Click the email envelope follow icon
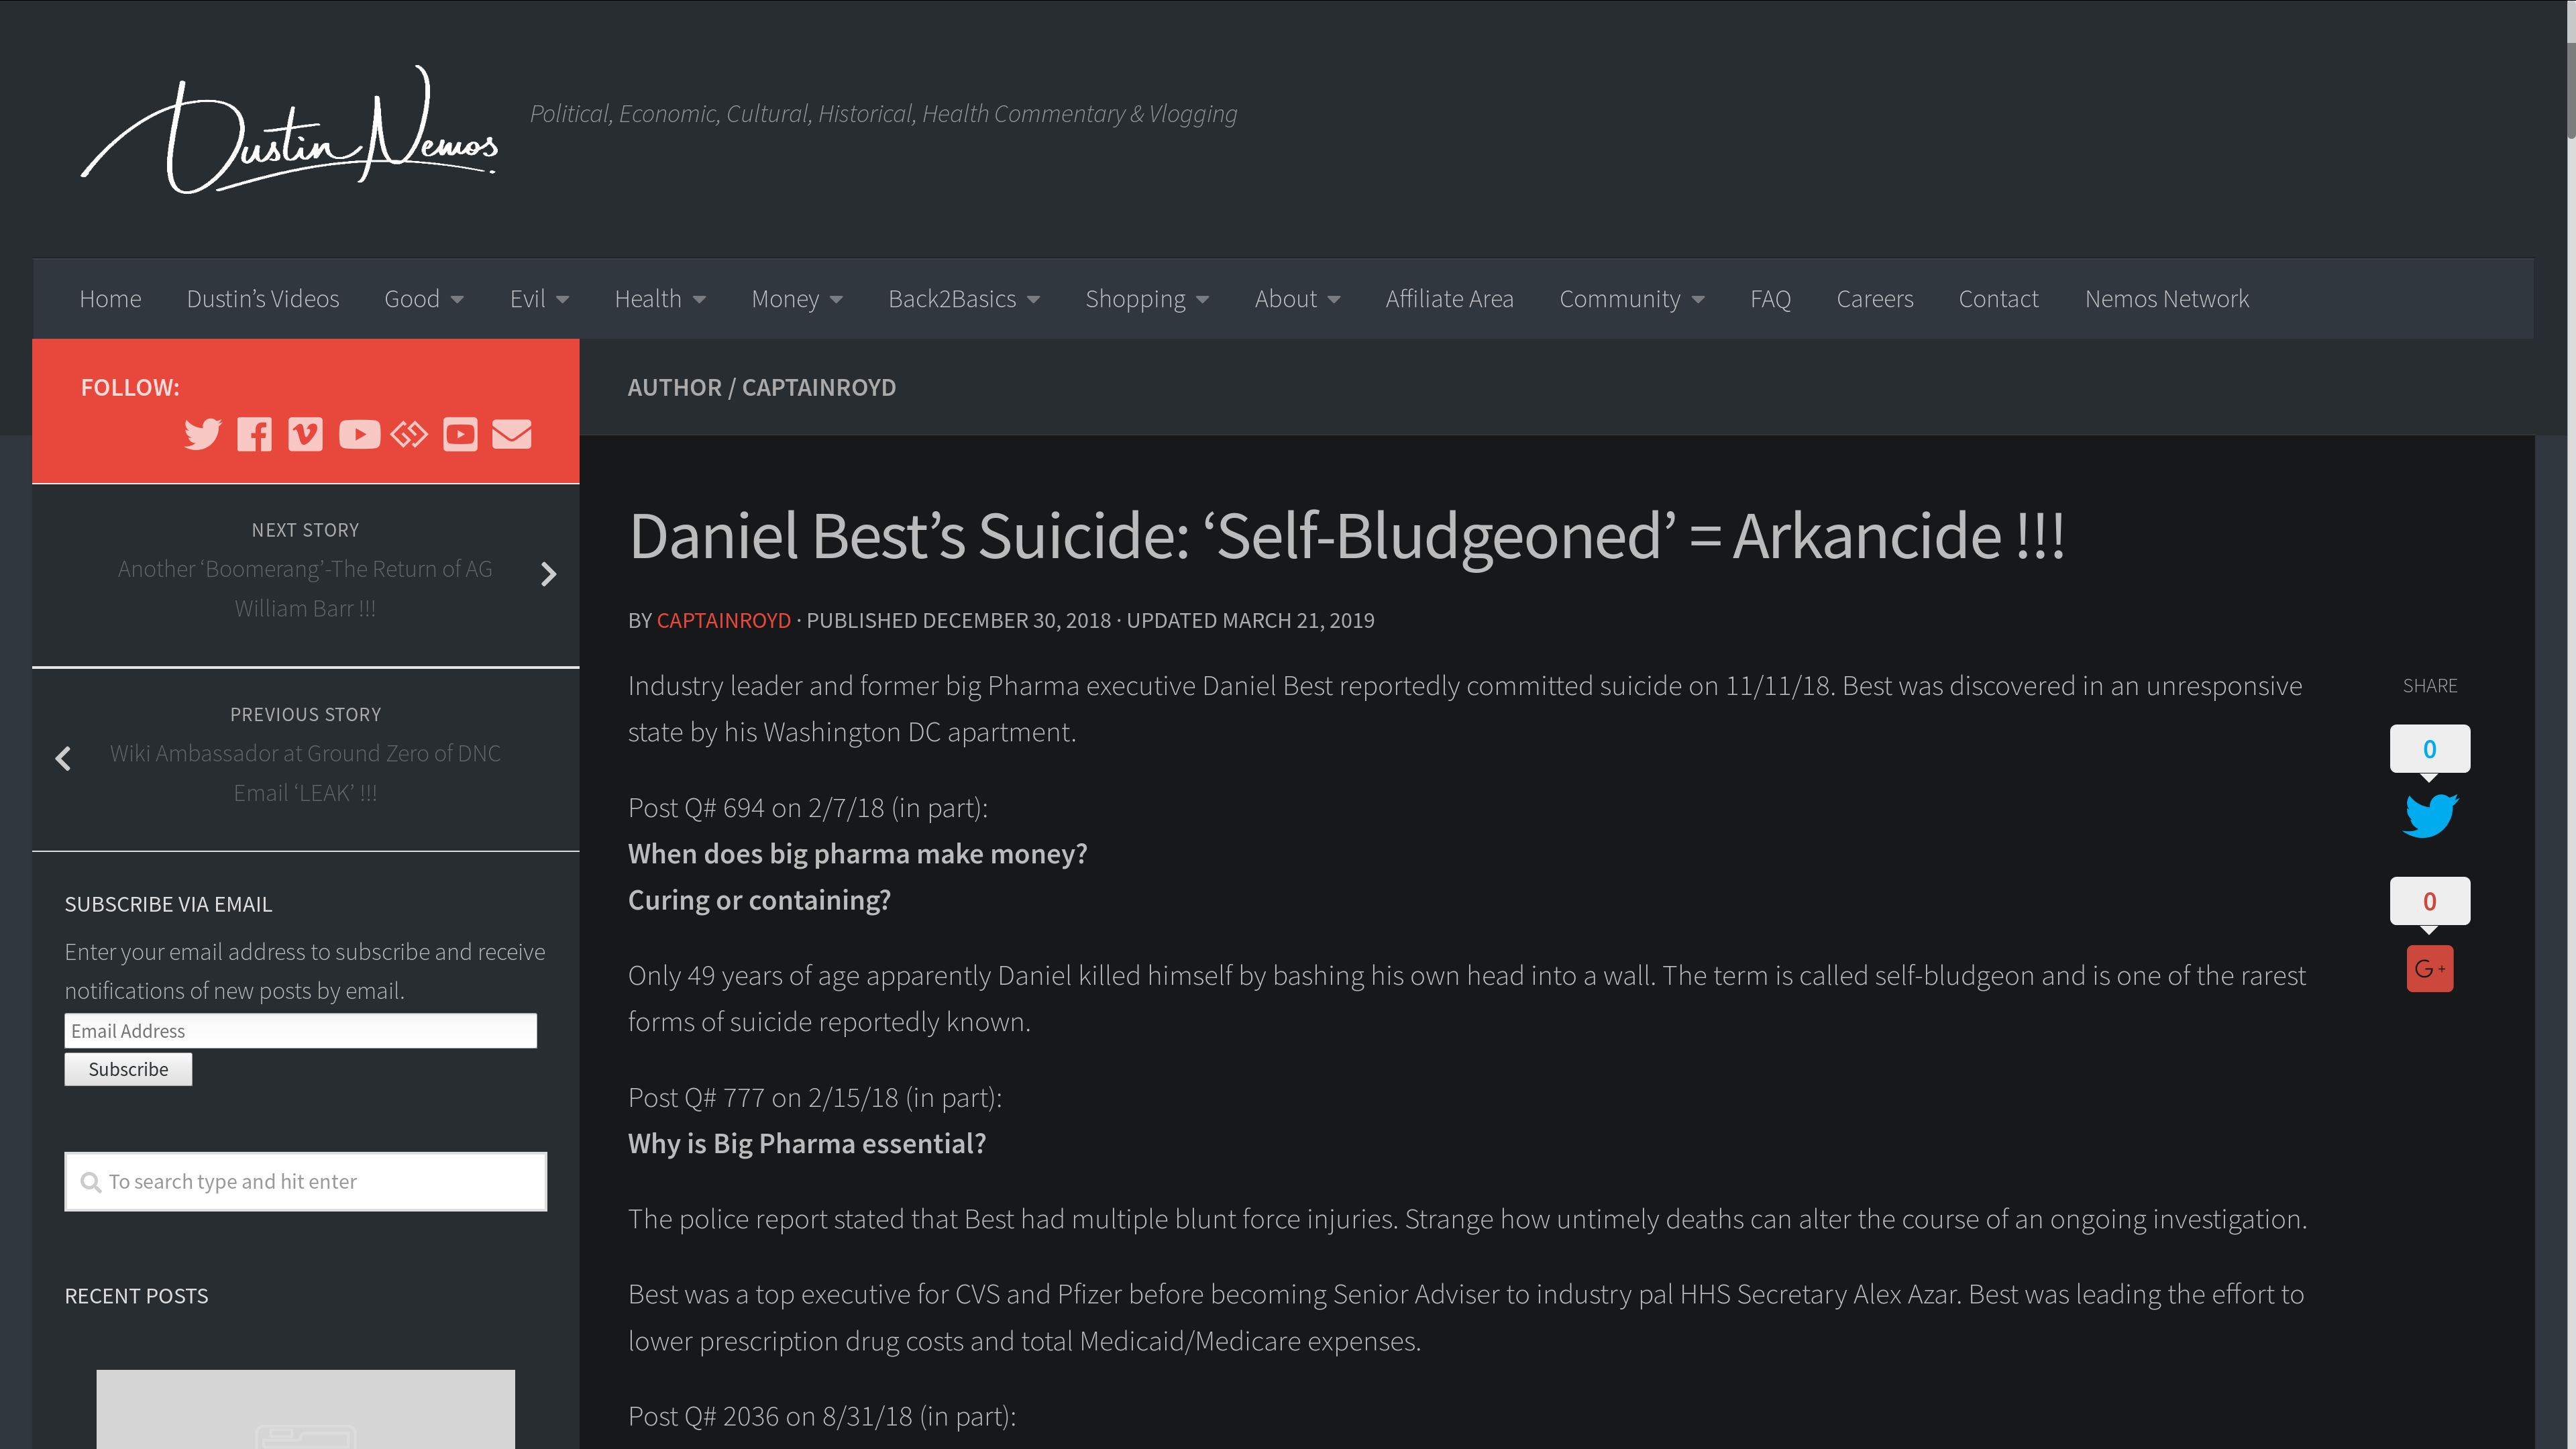The height and width of the screenshot is (1449, 2576). click(x=512, y=434)
